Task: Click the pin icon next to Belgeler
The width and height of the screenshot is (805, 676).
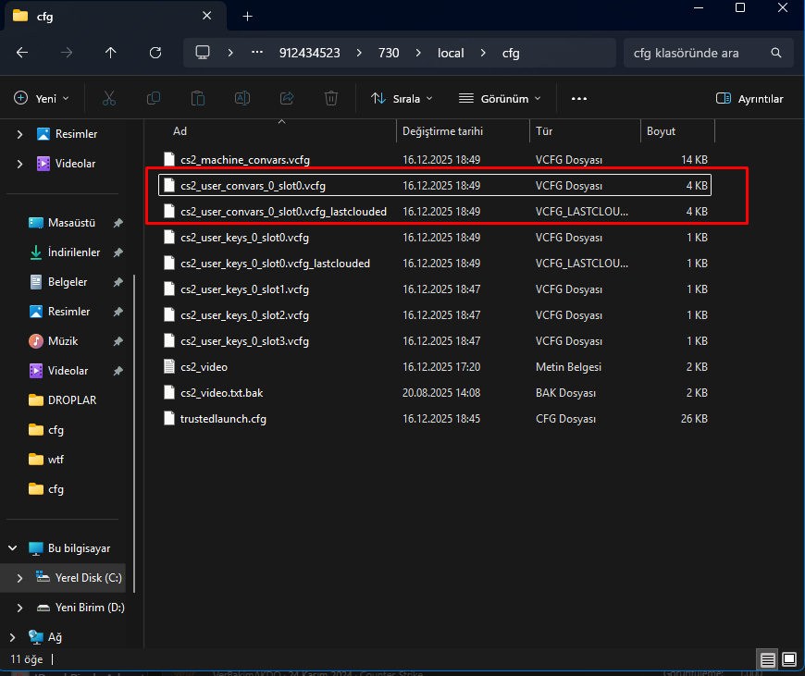Action: (118, 282)
